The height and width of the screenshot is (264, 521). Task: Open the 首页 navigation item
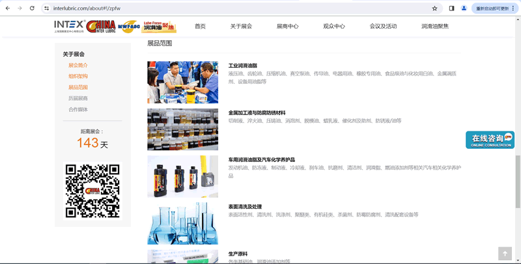click(200, 27)
